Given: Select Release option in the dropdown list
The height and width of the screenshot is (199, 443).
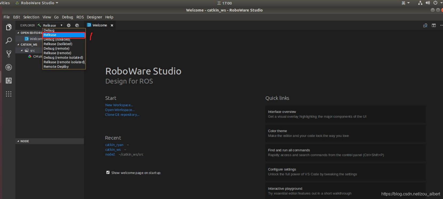Looking at the screenshot, I should coord(64,35).
